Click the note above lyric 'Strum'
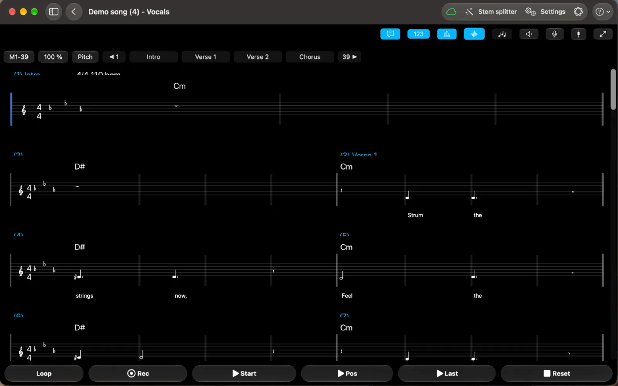 point(407,195)
